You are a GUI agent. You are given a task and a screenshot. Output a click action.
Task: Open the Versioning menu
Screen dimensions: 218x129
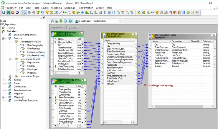(56, 8)
